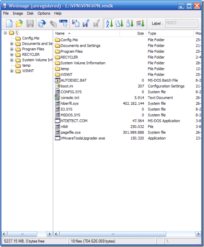Viewport: 204px width, 247px height.
Task: Select console.txt document icon
Action: (58, 97)
